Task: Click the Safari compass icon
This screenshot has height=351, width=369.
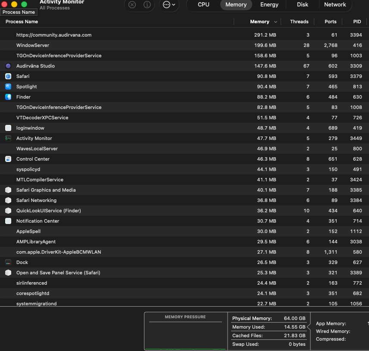Action: click(x=8, y=76)
